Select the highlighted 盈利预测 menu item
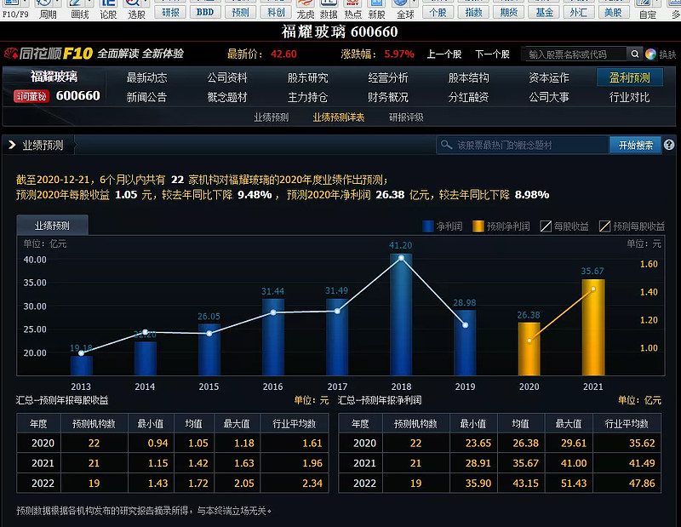This screenshot has width=681, height=527. [x=630, y=77]
